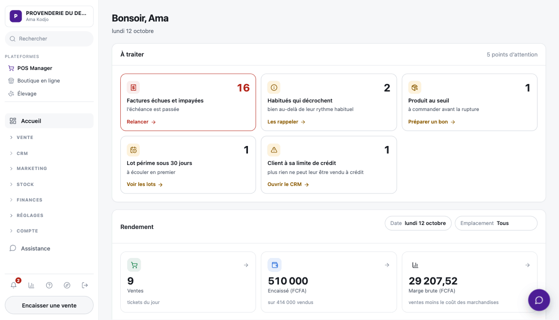Image resolution: width=559 pixels, height=320 pixels.
Task: Click the purple P organization logo
Action: (x=16, y=16)
